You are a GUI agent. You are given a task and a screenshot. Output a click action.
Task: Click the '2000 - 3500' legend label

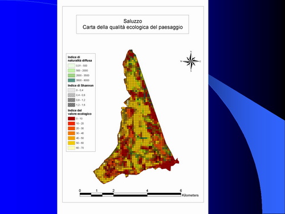pos(83,75)
